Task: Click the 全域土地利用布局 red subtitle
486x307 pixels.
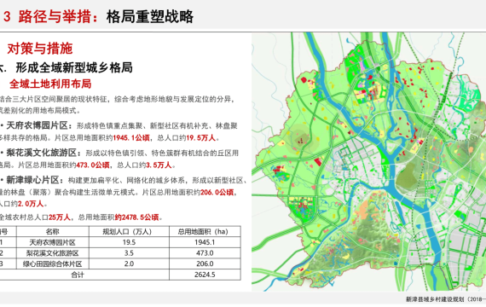Action: click(50, 84)
